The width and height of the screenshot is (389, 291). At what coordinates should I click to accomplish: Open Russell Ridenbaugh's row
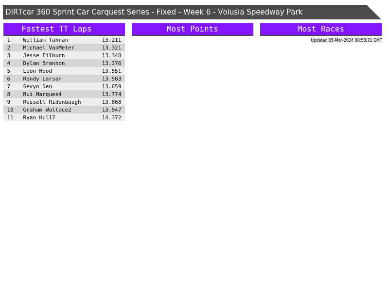point(52,102)
